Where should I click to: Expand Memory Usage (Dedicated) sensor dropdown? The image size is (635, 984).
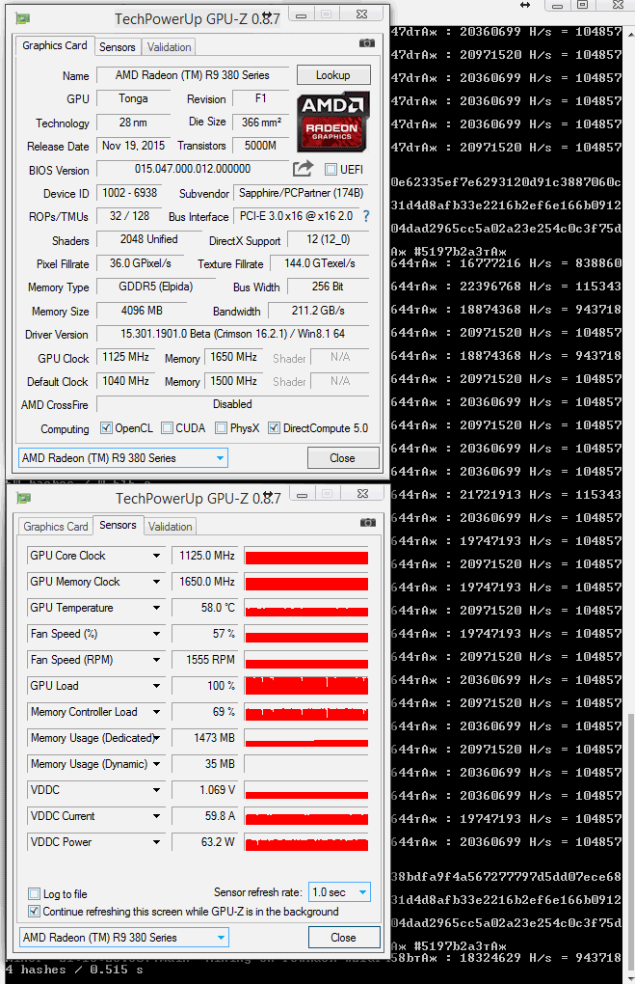pos(157,738)
